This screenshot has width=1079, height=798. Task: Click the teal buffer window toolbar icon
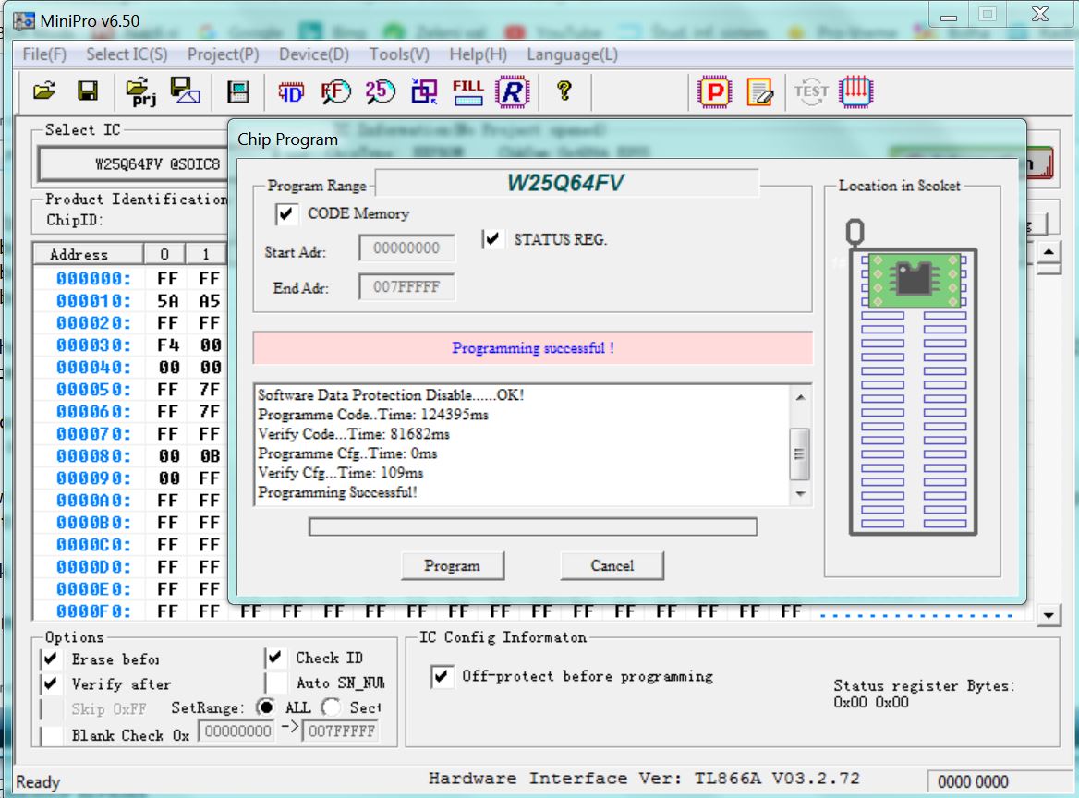click(238, 91)
